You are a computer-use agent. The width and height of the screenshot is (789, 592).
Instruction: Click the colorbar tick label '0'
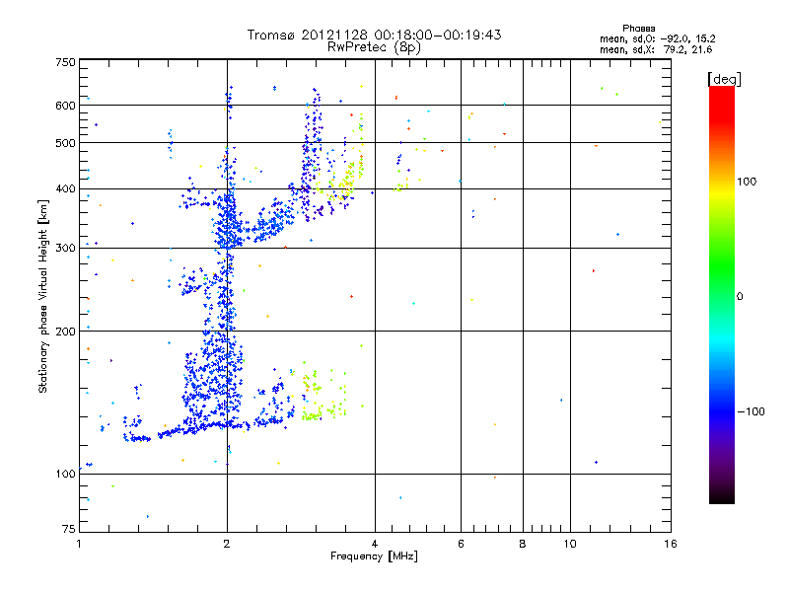pos(740,297)
